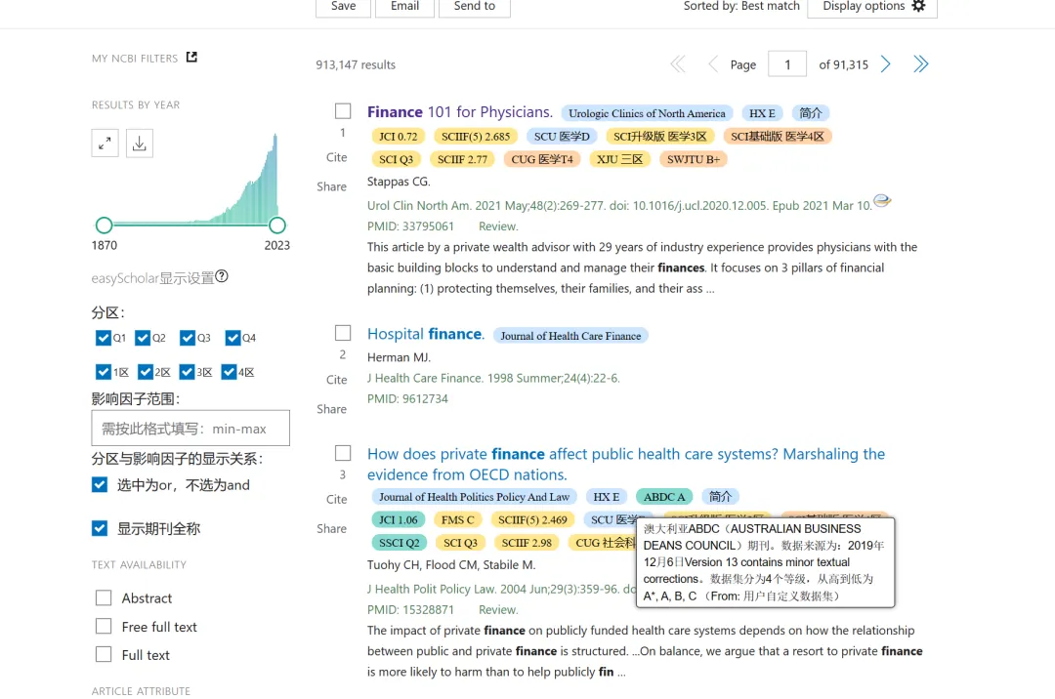Open My NCBI Filters external link icon
Viewport: 1055px width, 699px height.
coord(191,58)
